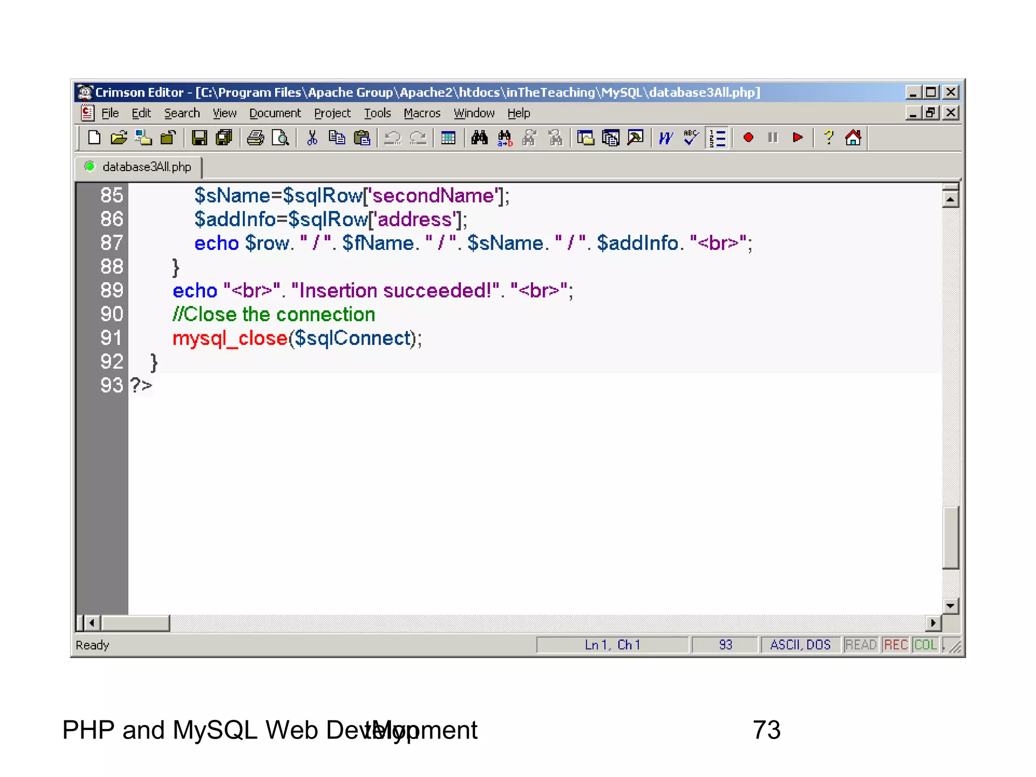Play the recorded macro with the red triangle
Image resolution: width=1036 pixels, height=777 pixels.
point(798,138)
